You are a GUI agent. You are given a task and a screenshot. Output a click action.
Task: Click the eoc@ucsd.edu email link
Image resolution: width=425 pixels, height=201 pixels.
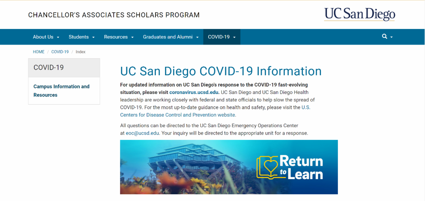142,133
